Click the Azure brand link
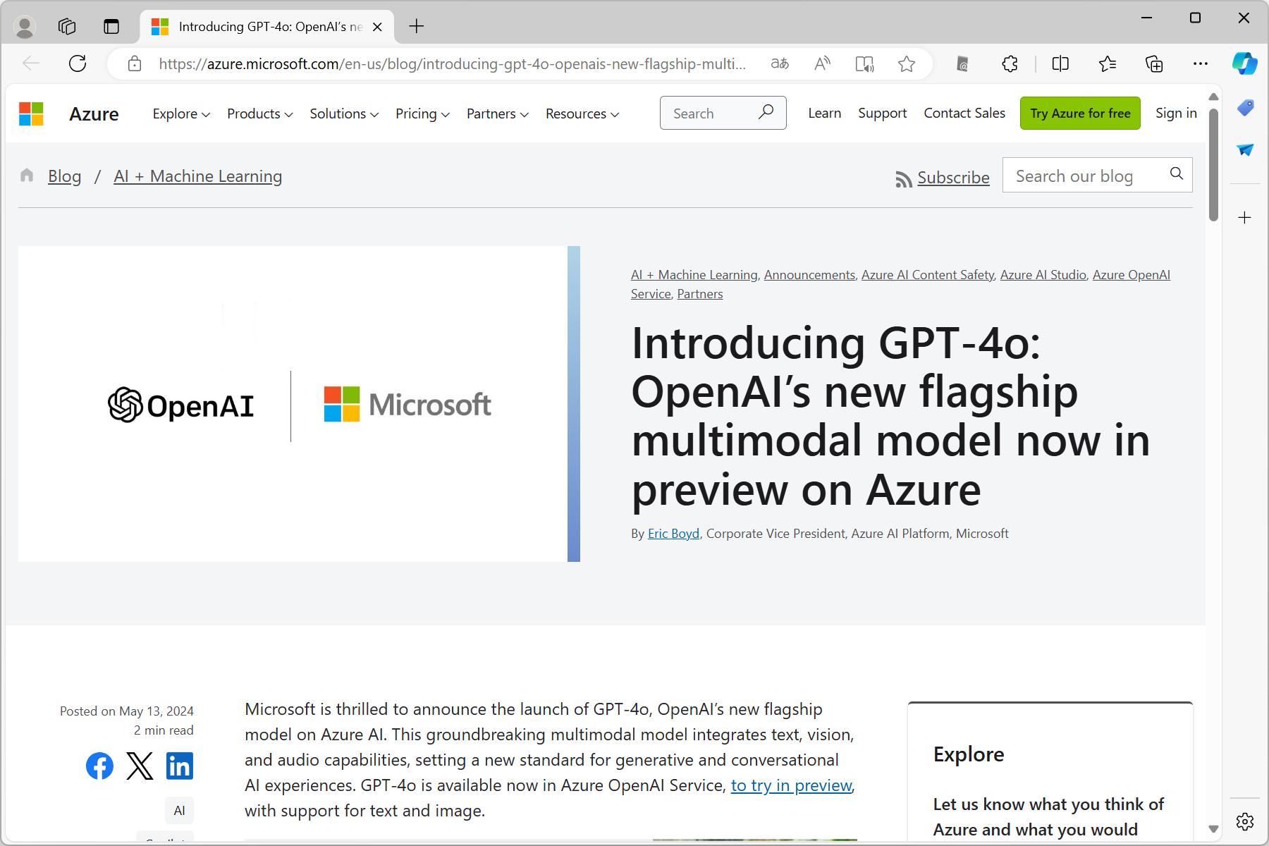 pos(94,114)
